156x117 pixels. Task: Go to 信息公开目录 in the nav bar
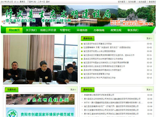click(x=48, y=30)
